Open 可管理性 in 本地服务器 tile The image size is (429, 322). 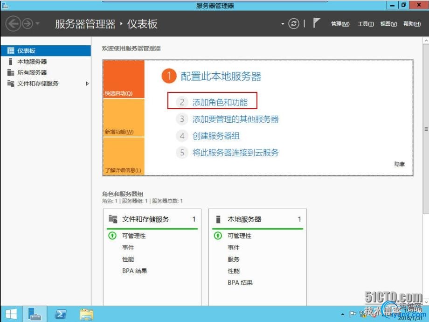pyautogui.click(x=240, y=236)
